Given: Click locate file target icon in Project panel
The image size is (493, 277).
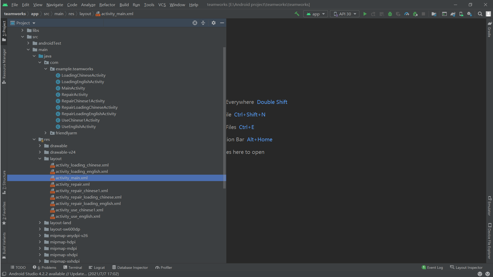Looking at the screenshot, I should tap(195, 23).
